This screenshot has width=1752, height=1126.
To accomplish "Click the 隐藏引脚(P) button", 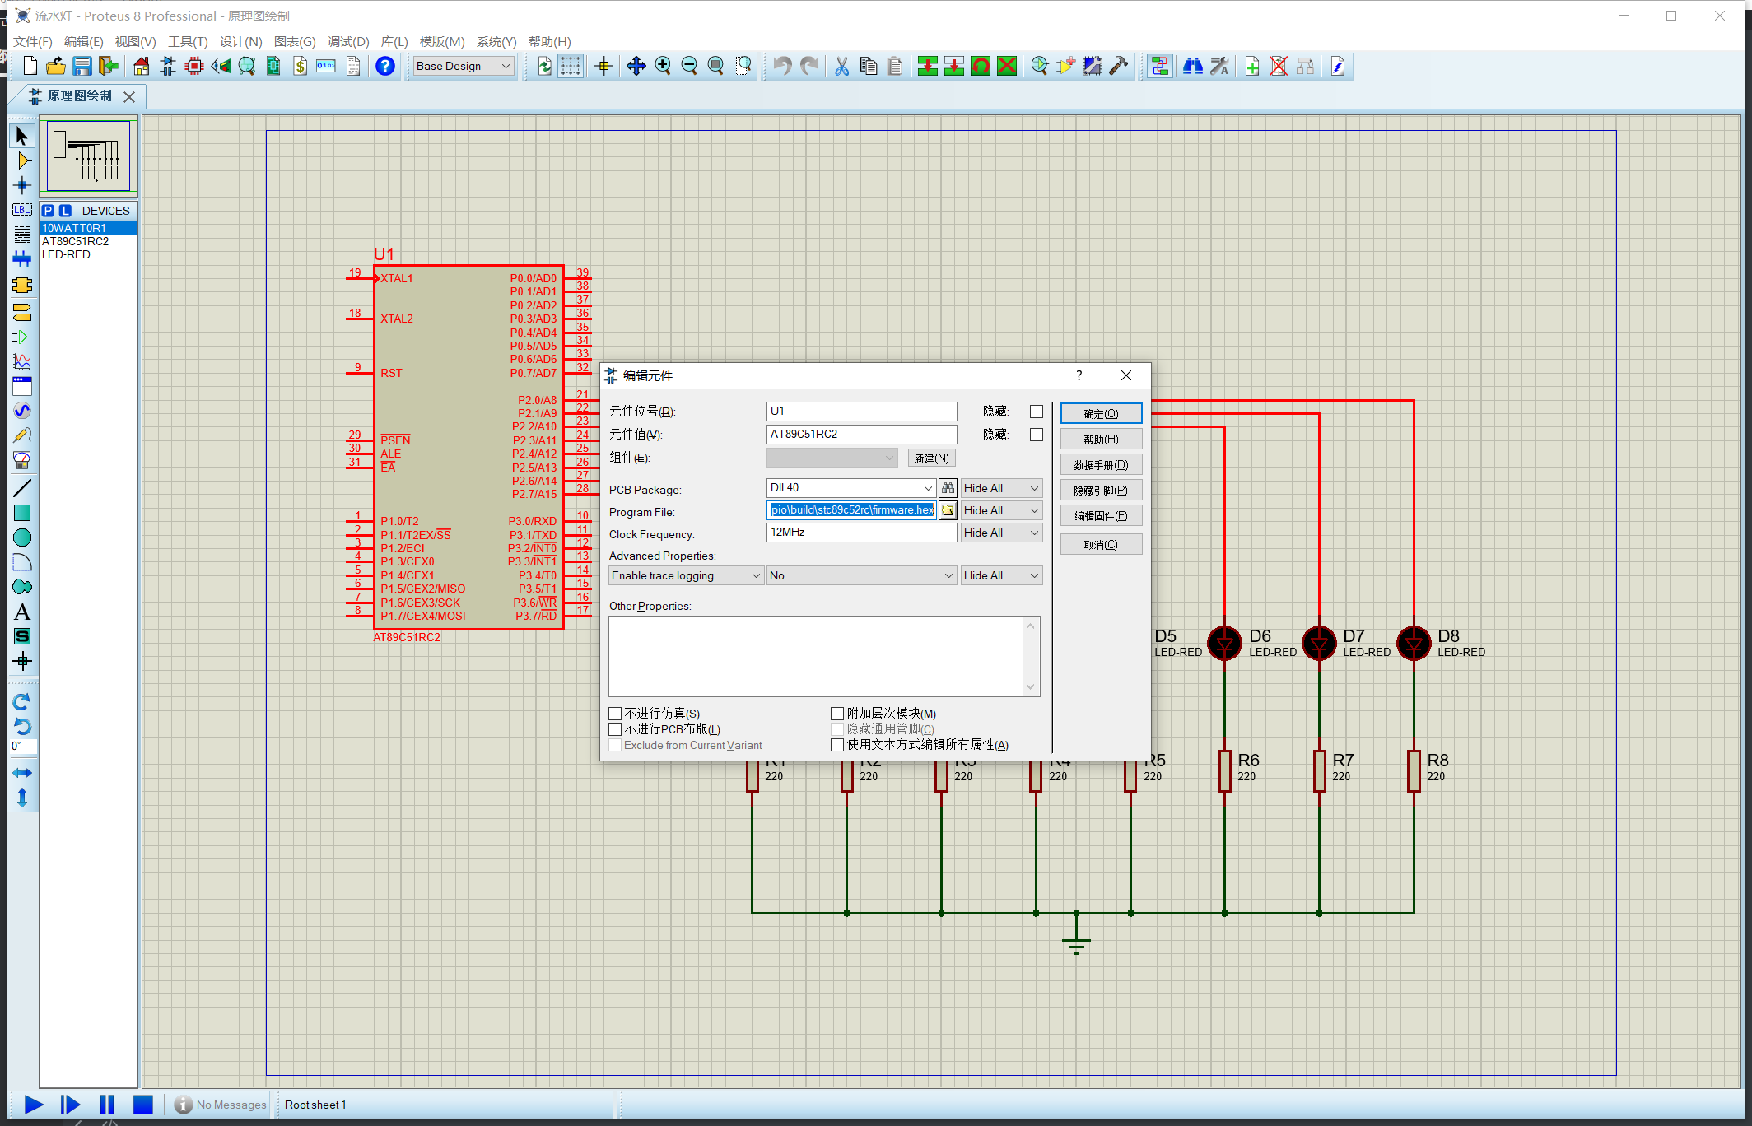I will point(1101,490).
